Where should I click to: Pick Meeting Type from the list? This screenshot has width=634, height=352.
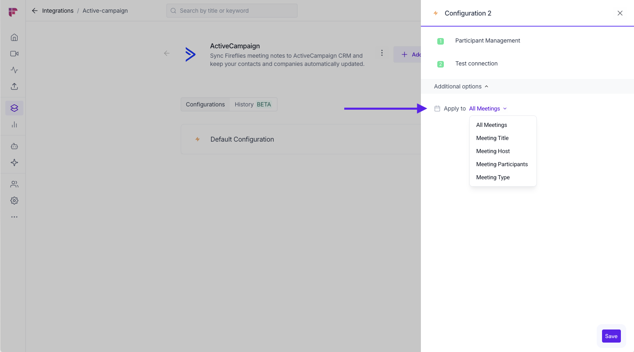[493, 177]
